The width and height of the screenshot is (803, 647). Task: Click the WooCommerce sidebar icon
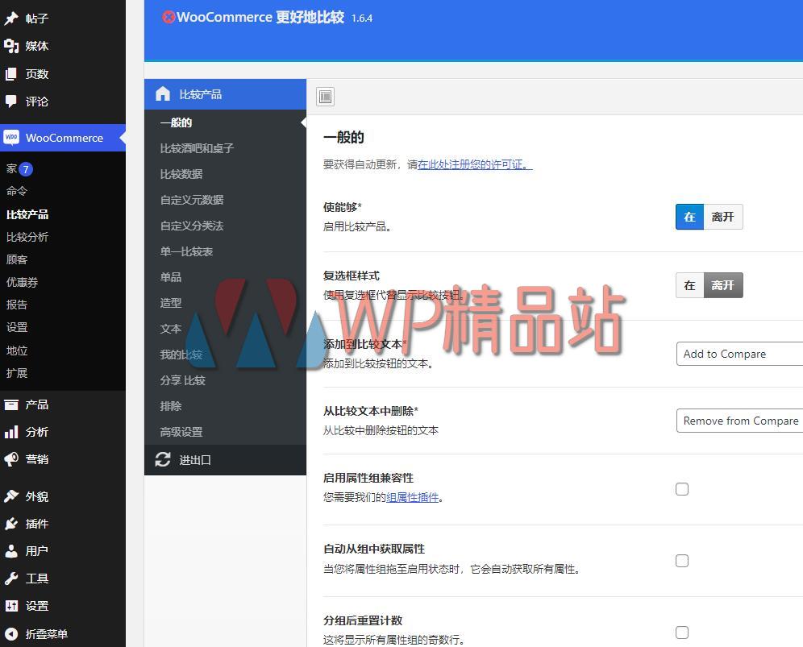pyautogui.click(x=11, y=138)
